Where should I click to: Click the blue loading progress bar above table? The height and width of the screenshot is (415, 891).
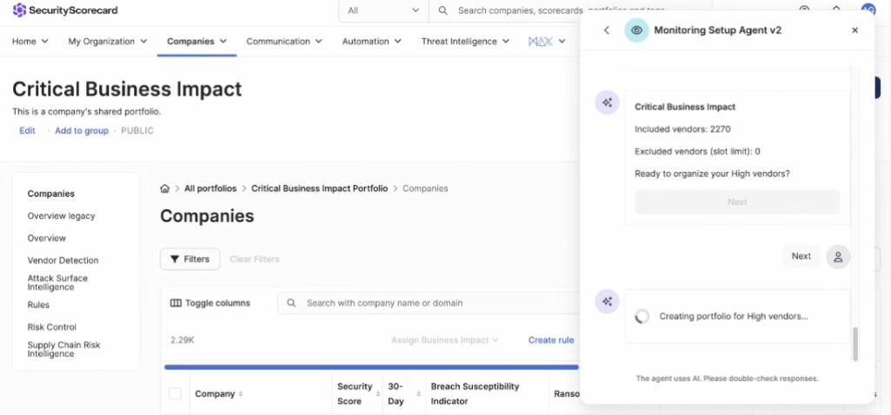coord(371,367)
